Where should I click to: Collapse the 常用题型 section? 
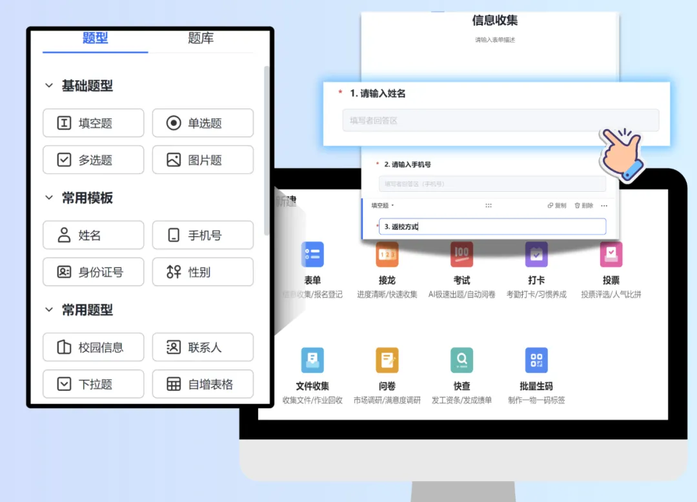coord(49,310)
